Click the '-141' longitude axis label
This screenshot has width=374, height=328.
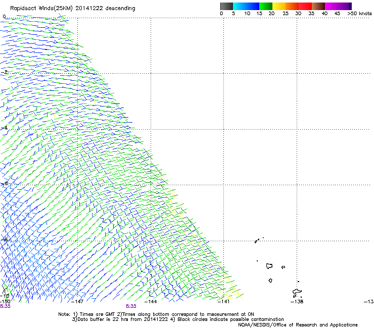223,302
